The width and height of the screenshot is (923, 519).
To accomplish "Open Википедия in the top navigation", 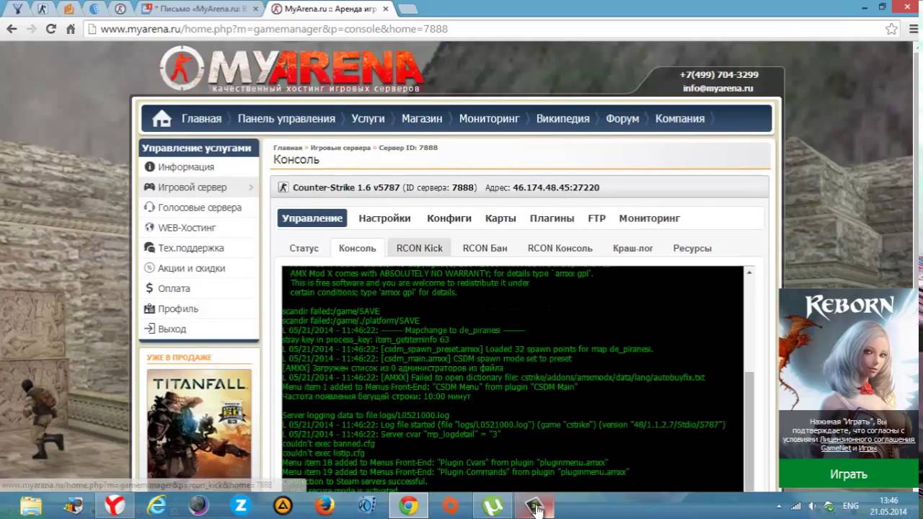I will (562, 119).
